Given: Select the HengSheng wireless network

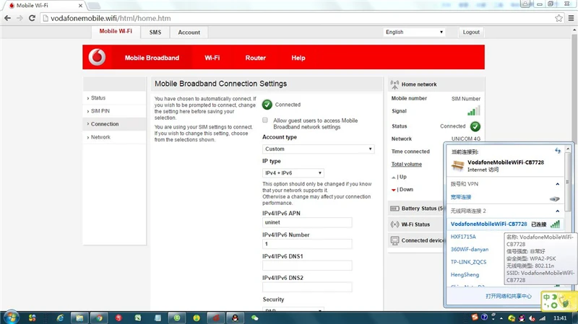Looking at the screenshot, I should 465,275.
